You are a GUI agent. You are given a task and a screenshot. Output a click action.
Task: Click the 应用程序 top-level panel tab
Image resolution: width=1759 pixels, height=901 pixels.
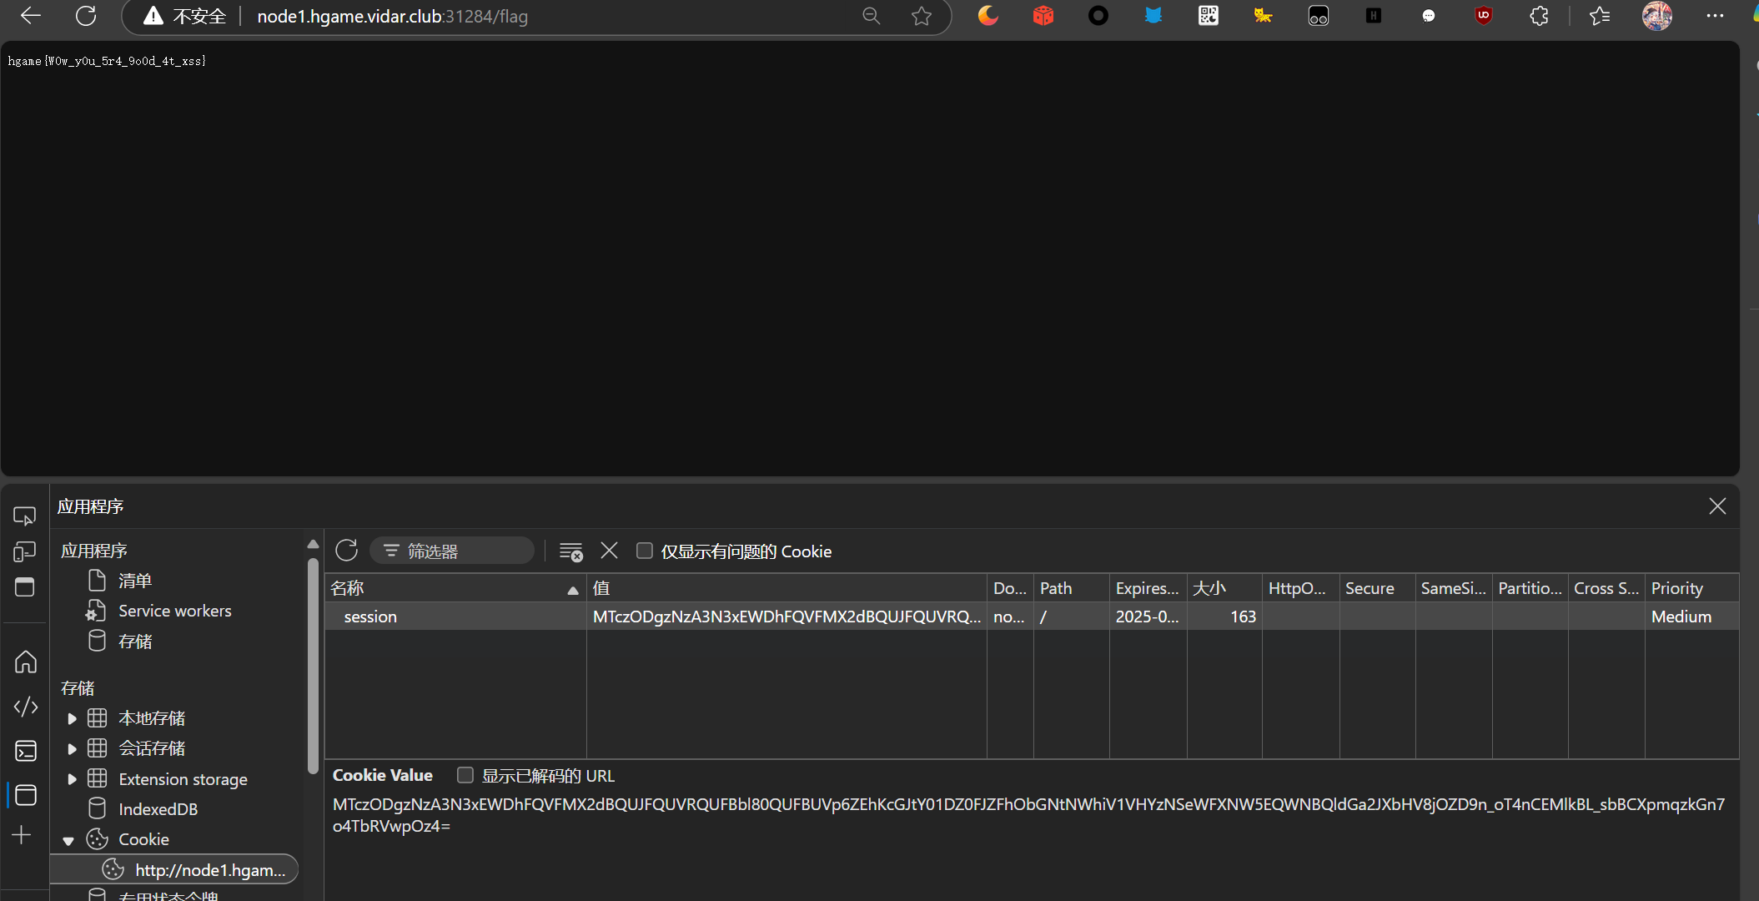(92, 506)
